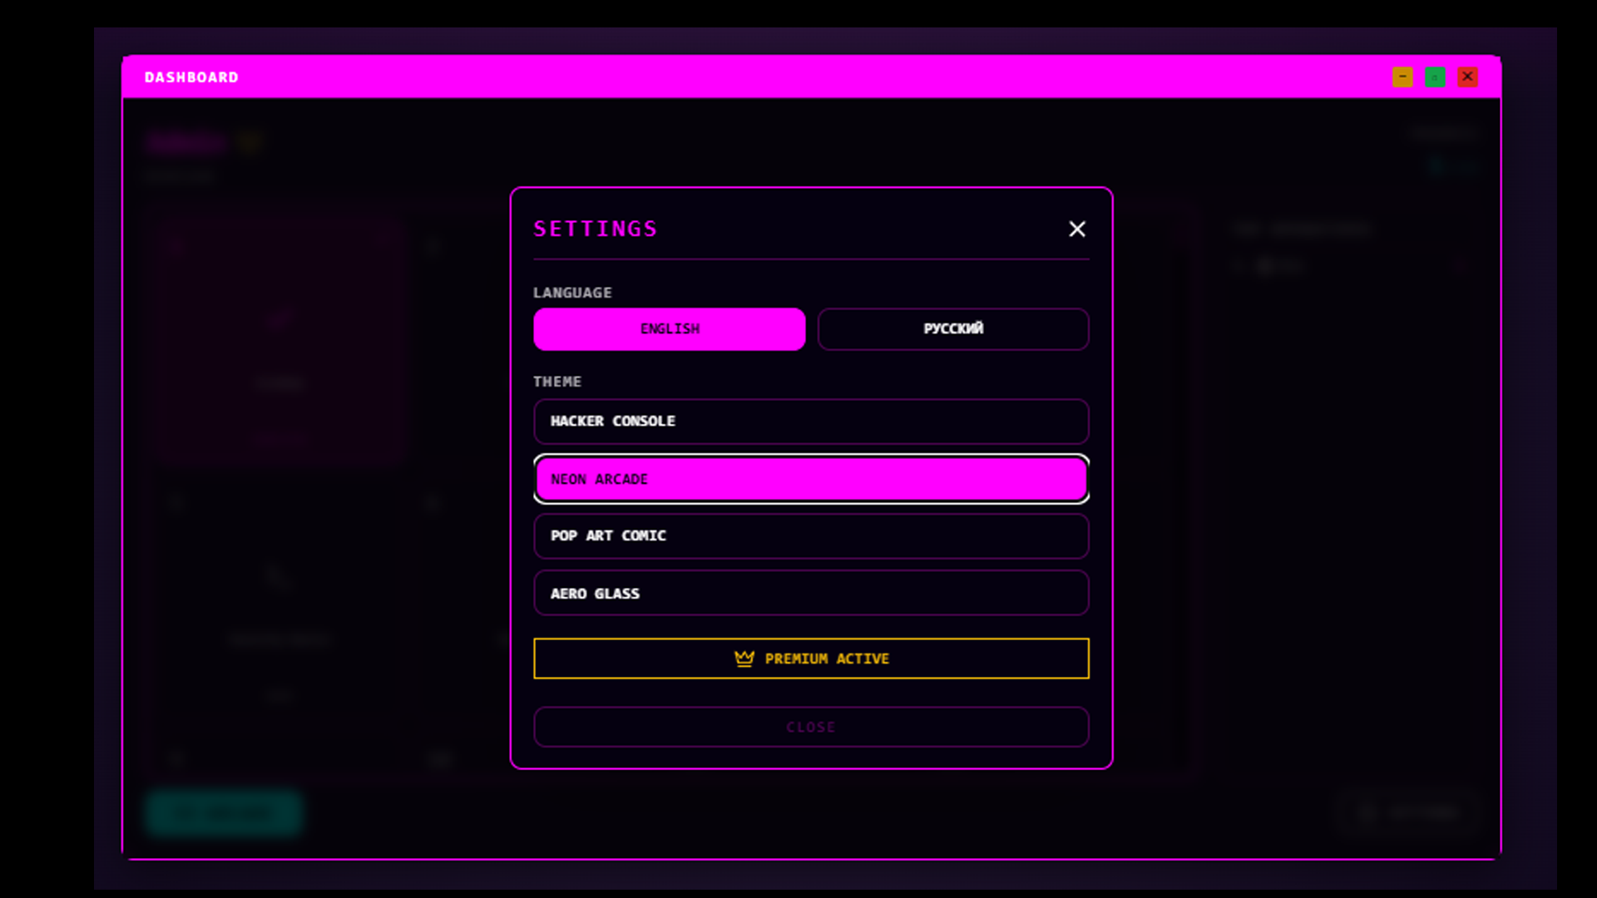Apply the POP ART COMIC theme
Screen dimensions: 1597x898
pos(811,535)
